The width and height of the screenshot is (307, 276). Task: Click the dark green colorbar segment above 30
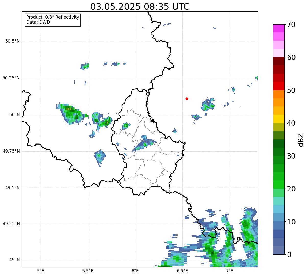click(x=278, y=152)
